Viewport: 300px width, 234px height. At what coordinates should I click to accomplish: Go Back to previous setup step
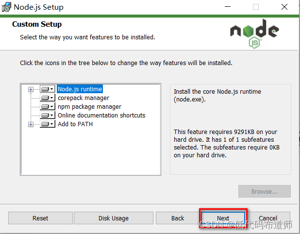(x=178, y=218)
